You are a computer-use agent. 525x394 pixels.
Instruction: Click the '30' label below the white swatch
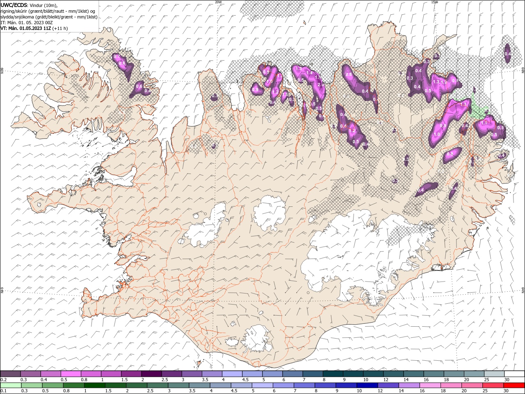coord(507,380)
